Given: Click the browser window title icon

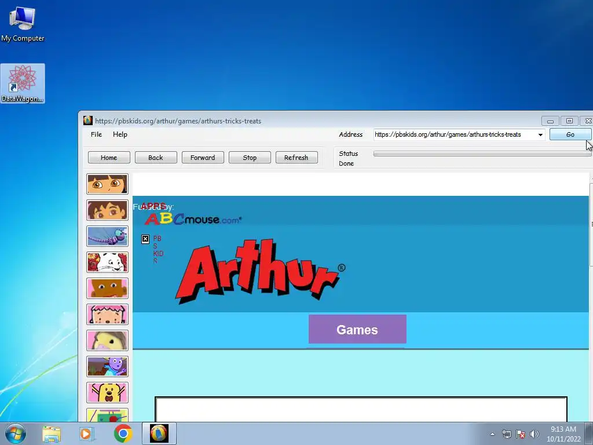Looking at the screenshot, I should [x=88, y=121].
